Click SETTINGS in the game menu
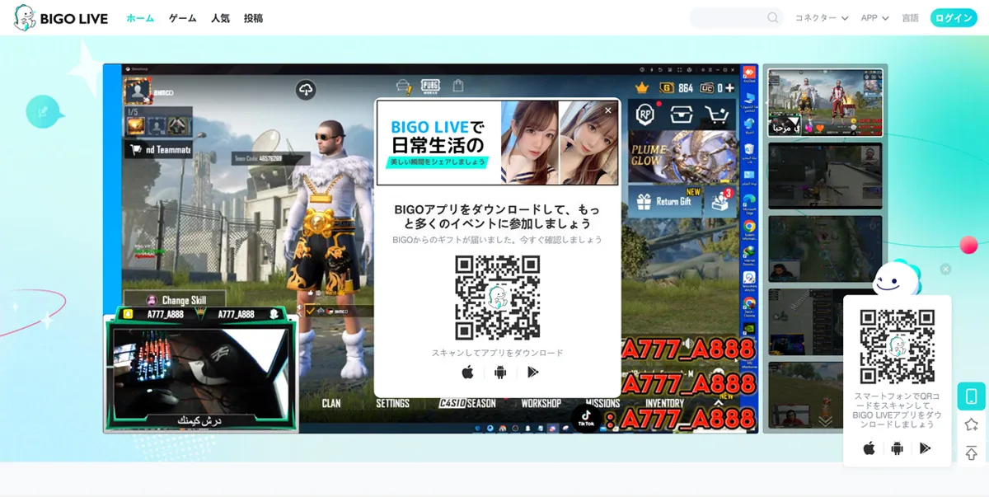 [x=392, y=403]
